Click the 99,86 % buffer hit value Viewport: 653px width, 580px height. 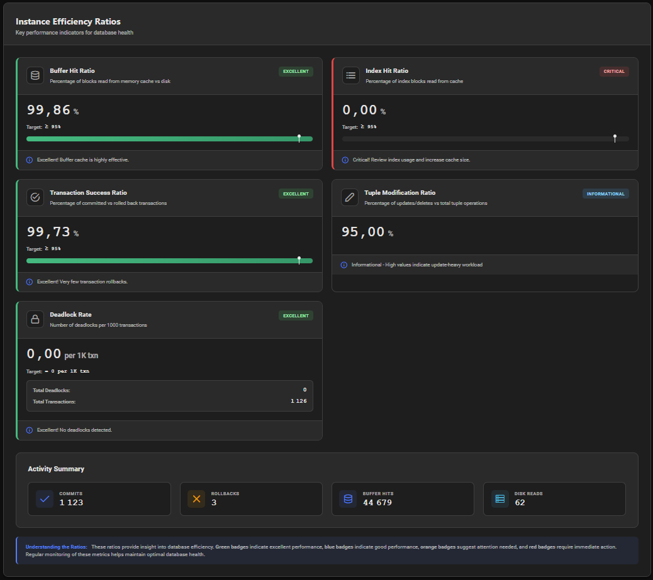coord(53,110)
